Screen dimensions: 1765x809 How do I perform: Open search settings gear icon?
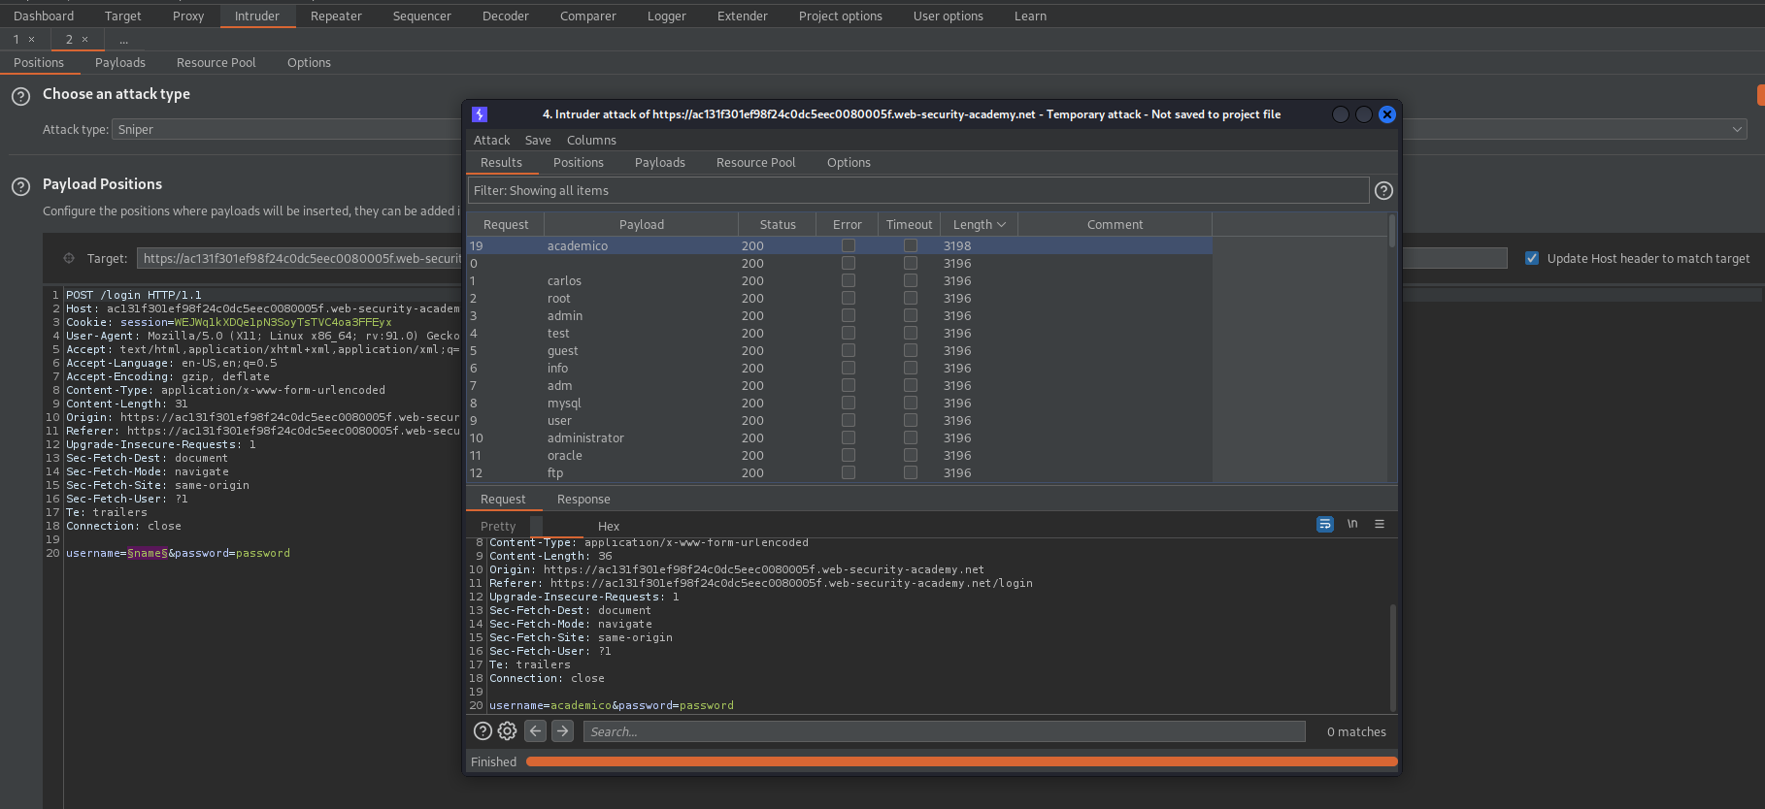(x=507, y=731)
